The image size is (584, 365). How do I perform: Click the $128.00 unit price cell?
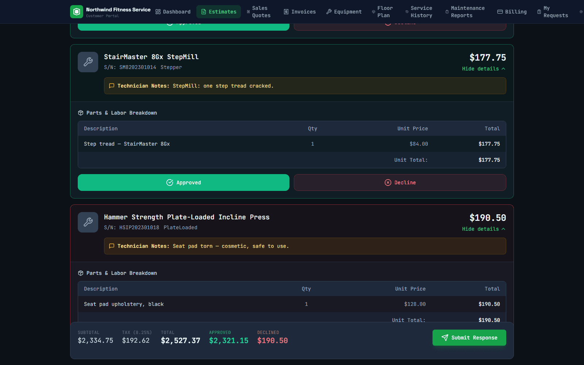click(x=415, y=304)
